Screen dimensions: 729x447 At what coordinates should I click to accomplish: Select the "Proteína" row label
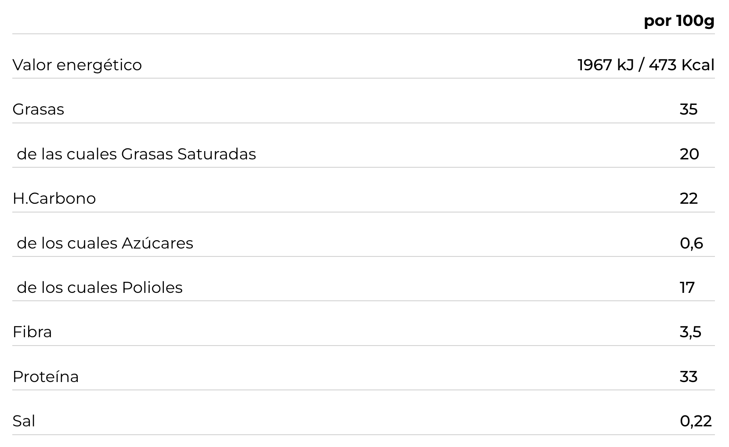(x=46, y=377)
